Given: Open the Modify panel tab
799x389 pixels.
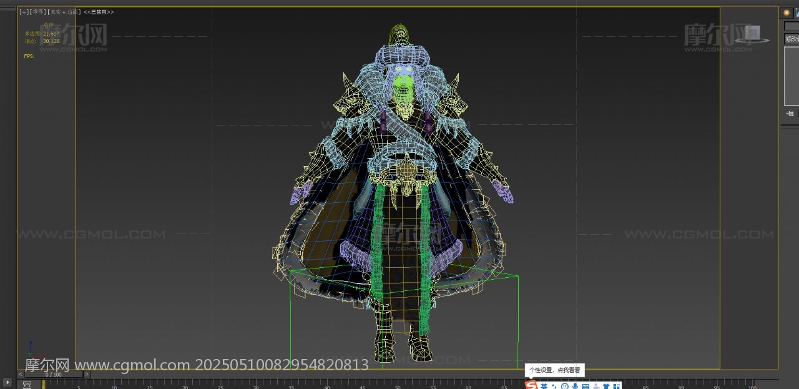Looking at the screenshot, I should [797, 12].
